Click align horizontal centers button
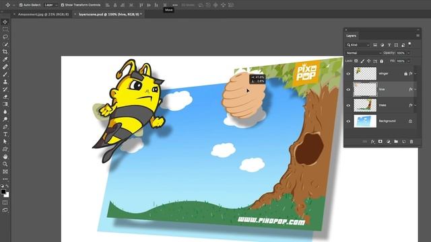431x242 pixels. tap(115, 5)
